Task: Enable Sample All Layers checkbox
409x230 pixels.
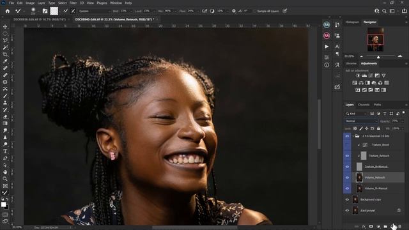Action: click(x=255, y=11)
